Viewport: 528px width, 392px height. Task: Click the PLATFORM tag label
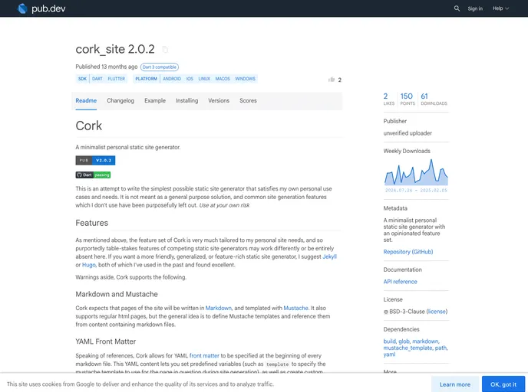pos(146,79)
